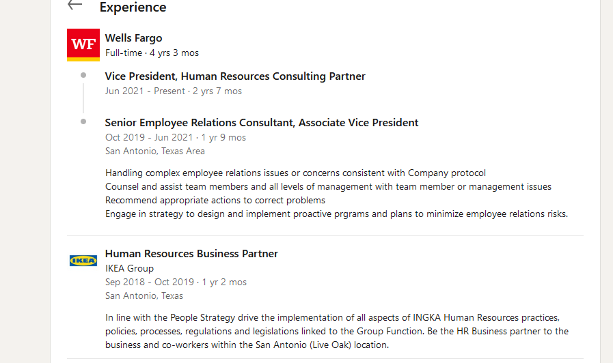Click the timeline dot beside Senior Employee Relations role

83,121
